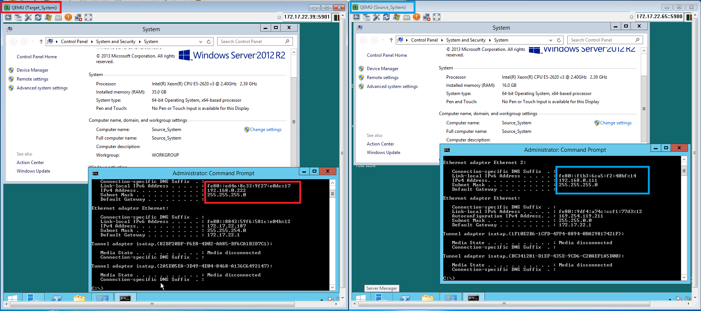Open File Explorer in Source_System taskbar

[x=427, y=298]
